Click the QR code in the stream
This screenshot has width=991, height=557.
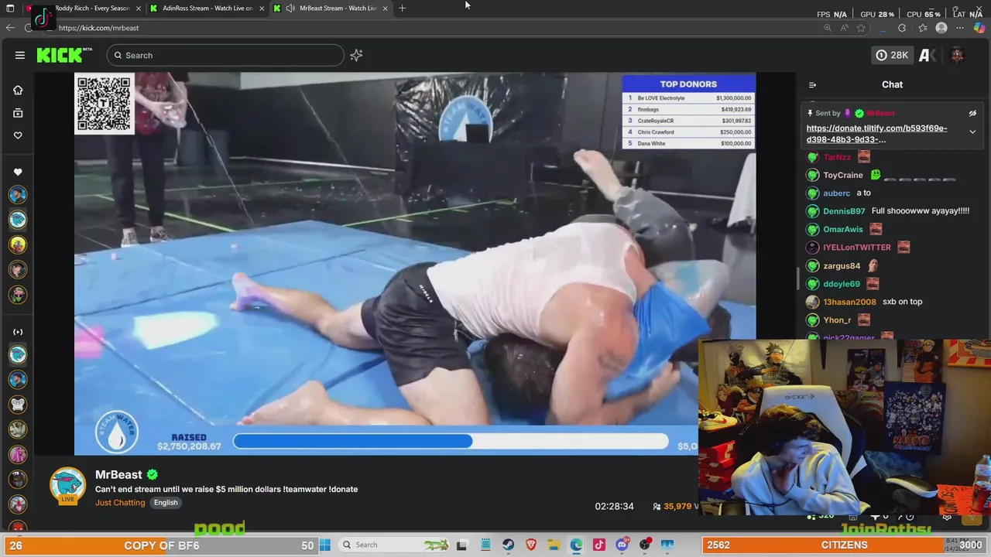pyautogui.click(x=105, y=104)
